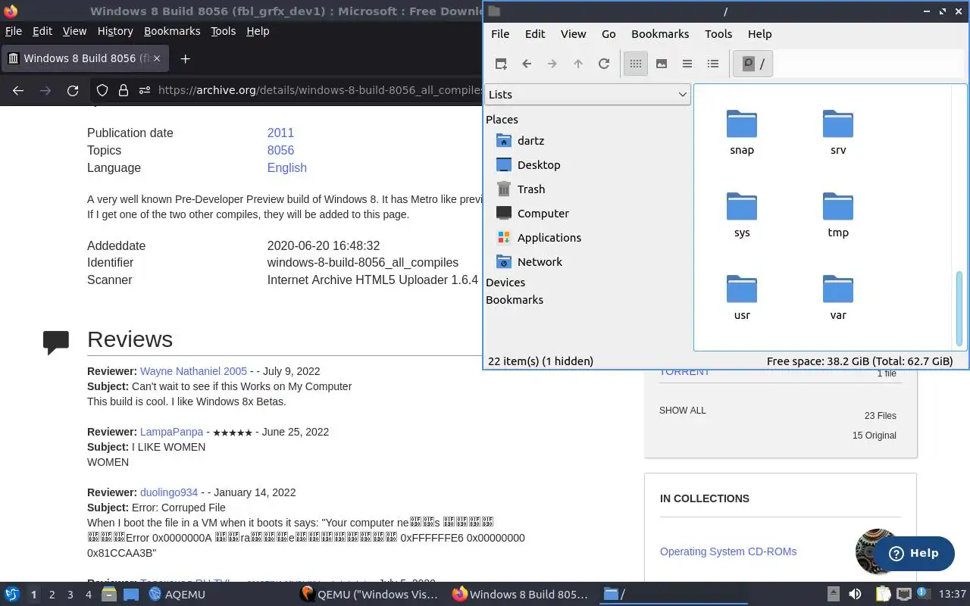Click show desktop icon on panel
The height and width of the screenshot is (606, 970).
[131, 594]
